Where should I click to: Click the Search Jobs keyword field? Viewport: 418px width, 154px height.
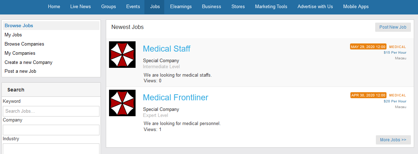51,111
